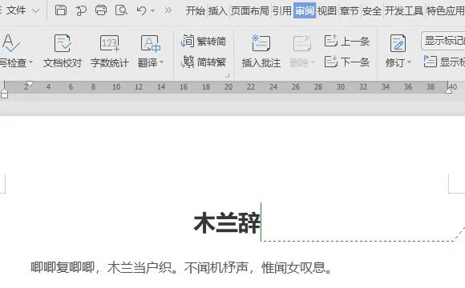465x288 pixels.
Task: Open the 文件 menu
Action: click(15, 10)
